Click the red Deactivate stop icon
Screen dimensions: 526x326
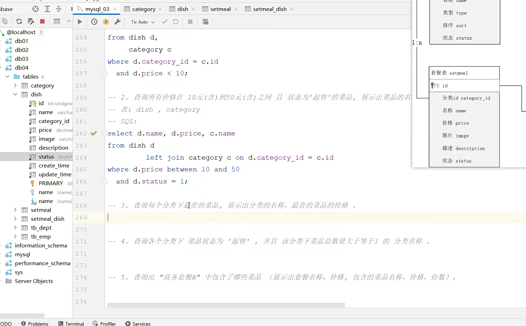point(42,21)
